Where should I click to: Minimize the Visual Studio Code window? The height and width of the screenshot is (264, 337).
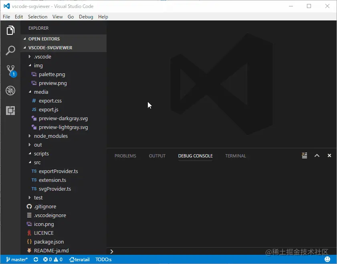click(291, 6)
